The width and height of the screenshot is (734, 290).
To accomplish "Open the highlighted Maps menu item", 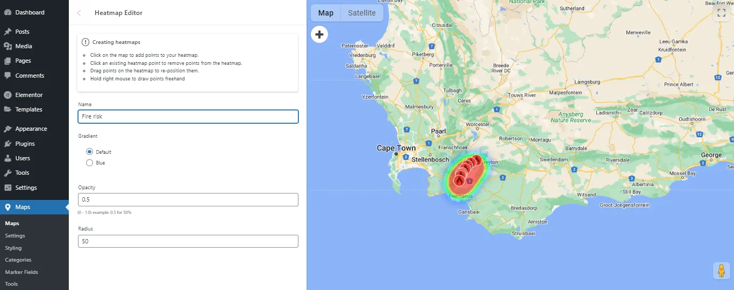I will [x=34, y=207].
